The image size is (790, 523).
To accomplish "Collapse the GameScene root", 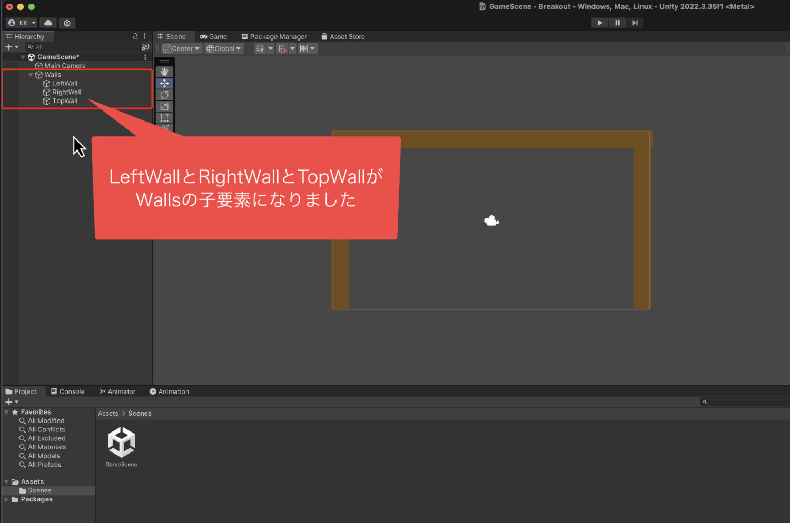I will click(23, 57).
